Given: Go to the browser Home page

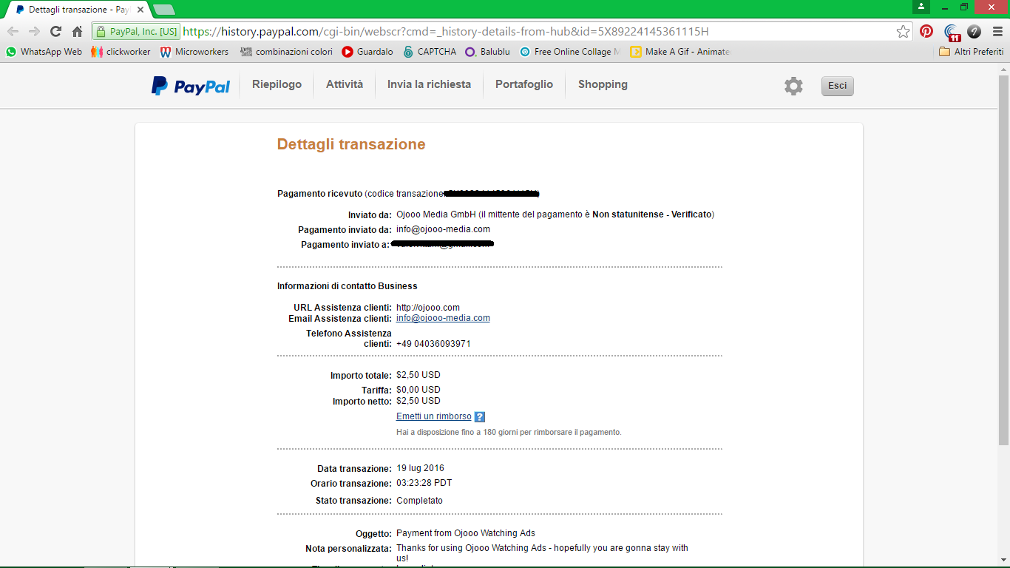Looking at the screenshot, I should pos(77,32).
